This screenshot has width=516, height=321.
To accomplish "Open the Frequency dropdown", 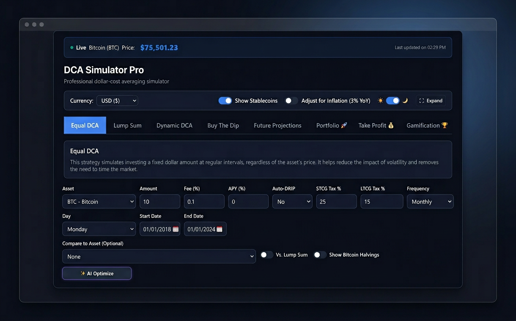I will 430,201.
